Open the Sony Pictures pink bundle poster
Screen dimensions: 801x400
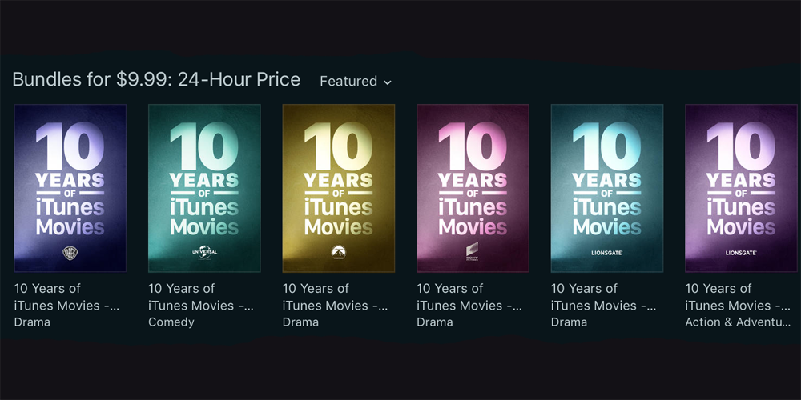pos(473,188)
